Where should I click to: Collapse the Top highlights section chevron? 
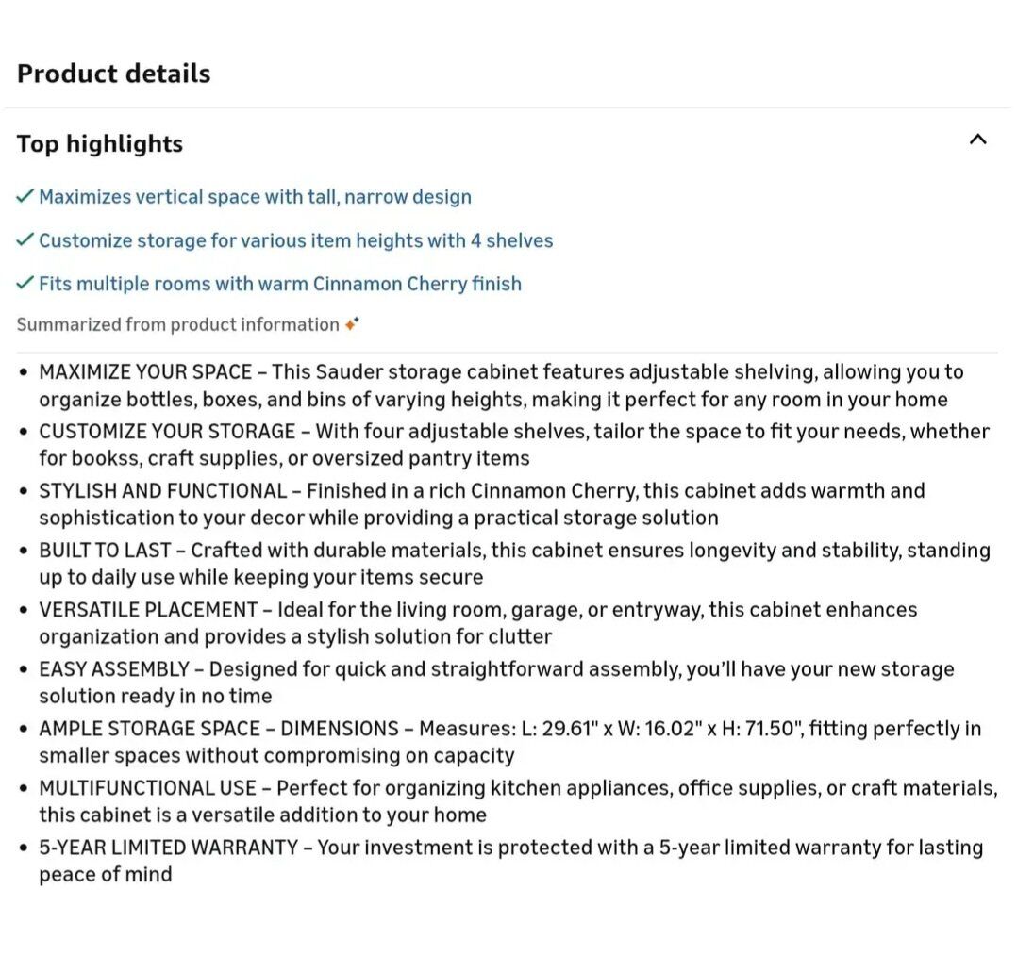(977, 140)
